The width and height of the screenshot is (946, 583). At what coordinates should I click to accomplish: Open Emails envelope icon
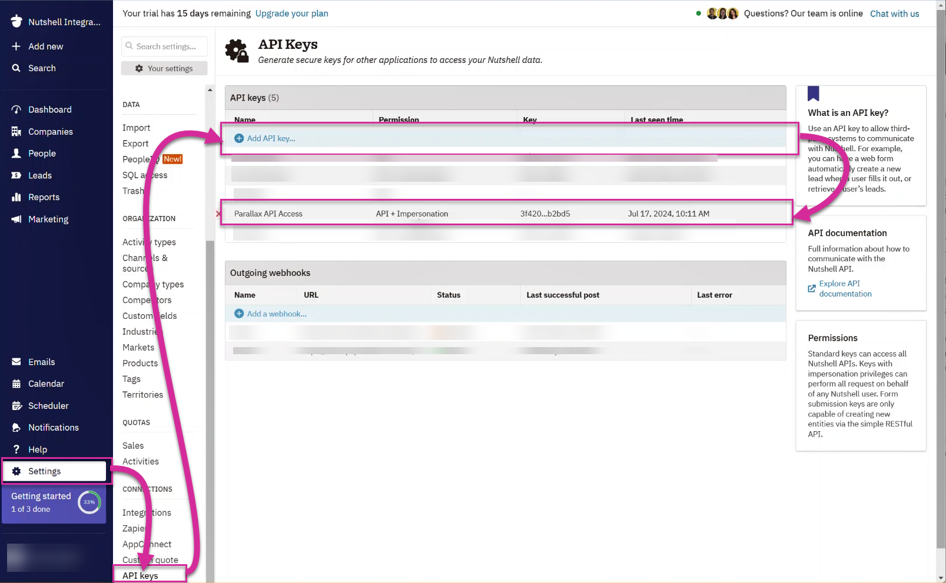(x=16, y=362)
